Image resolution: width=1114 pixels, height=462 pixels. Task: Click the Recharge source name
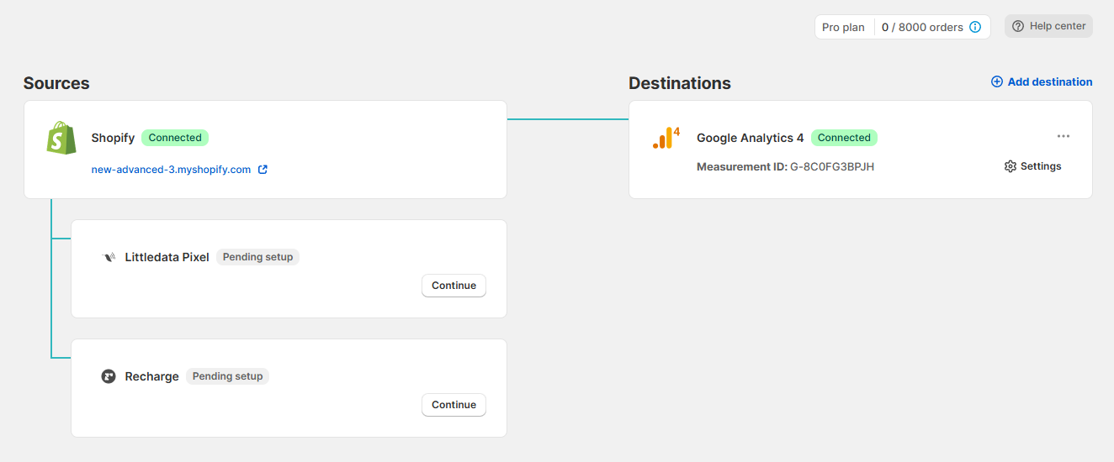click(151, 376)
